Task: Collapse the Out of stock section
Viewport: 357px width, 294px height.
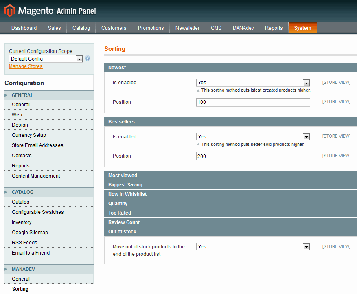Action: pyautogui.click(x=230, y=232)
